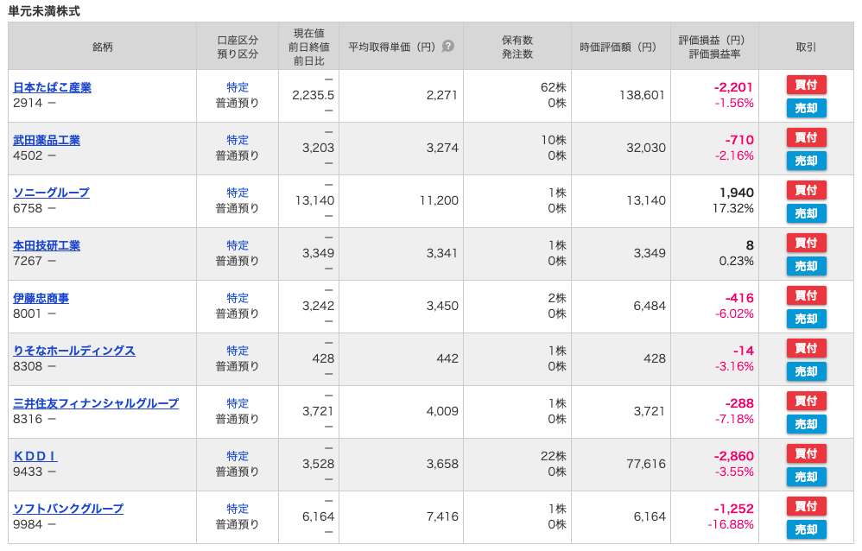Click 特定 account type in KDDI row
862x551 pixels.
[238, 456]
